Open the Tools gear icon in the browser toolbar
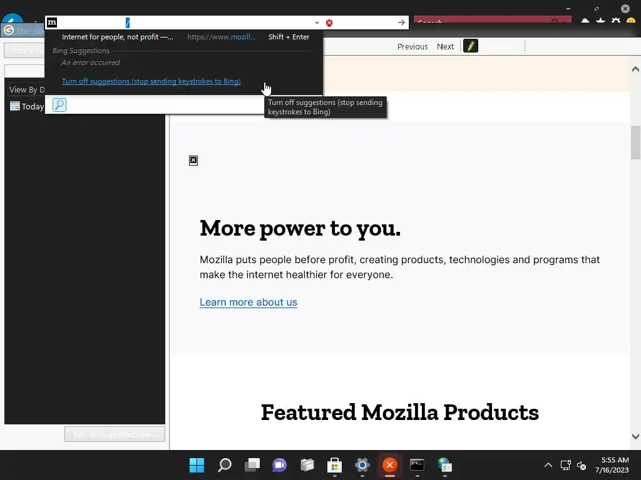The height and width of the screenshot is (480, 641). point(616,20)
